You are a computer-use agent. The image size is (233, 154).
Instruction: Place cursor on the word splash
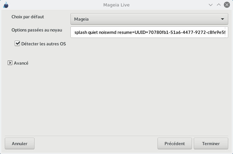[x=81, y=32]
